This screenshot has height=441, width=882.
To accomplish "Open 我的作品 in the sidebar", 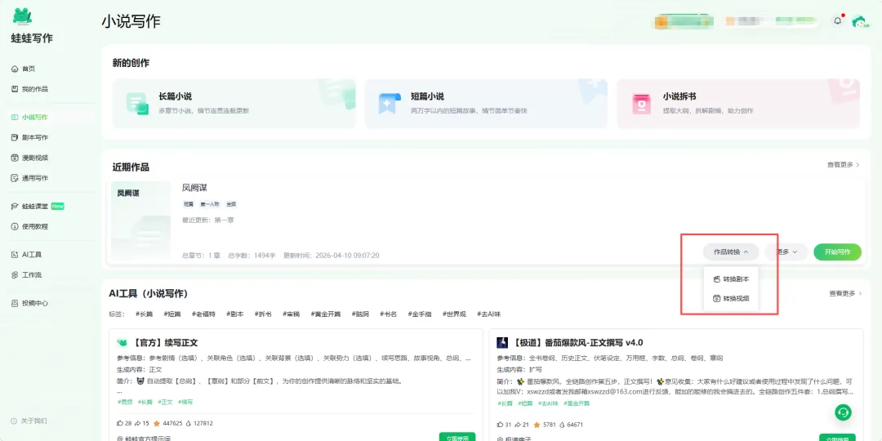I will click(x=29, y=89).
